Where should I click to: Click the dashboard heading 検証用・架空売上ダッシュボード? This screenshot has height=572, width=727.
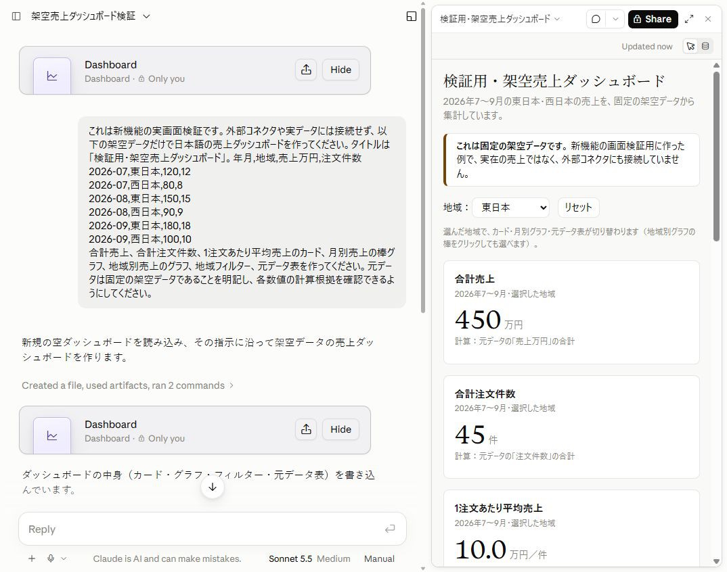(x=554, y=81)
